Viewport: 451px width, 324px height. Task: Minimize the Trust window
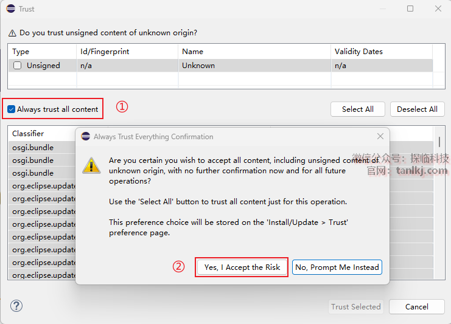tap(382, 9)
